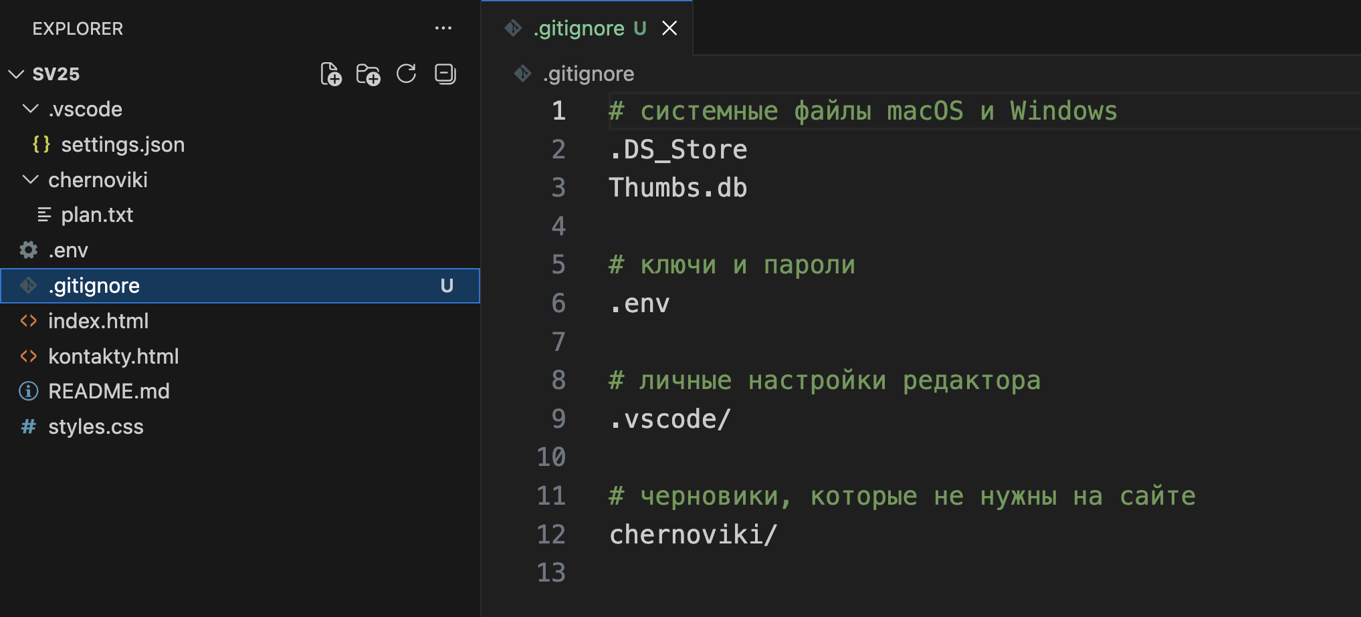Click the git icon of .gitignore in tree
The width and height of the screenshot is (1361, 617).
click(x=29, y=285)
